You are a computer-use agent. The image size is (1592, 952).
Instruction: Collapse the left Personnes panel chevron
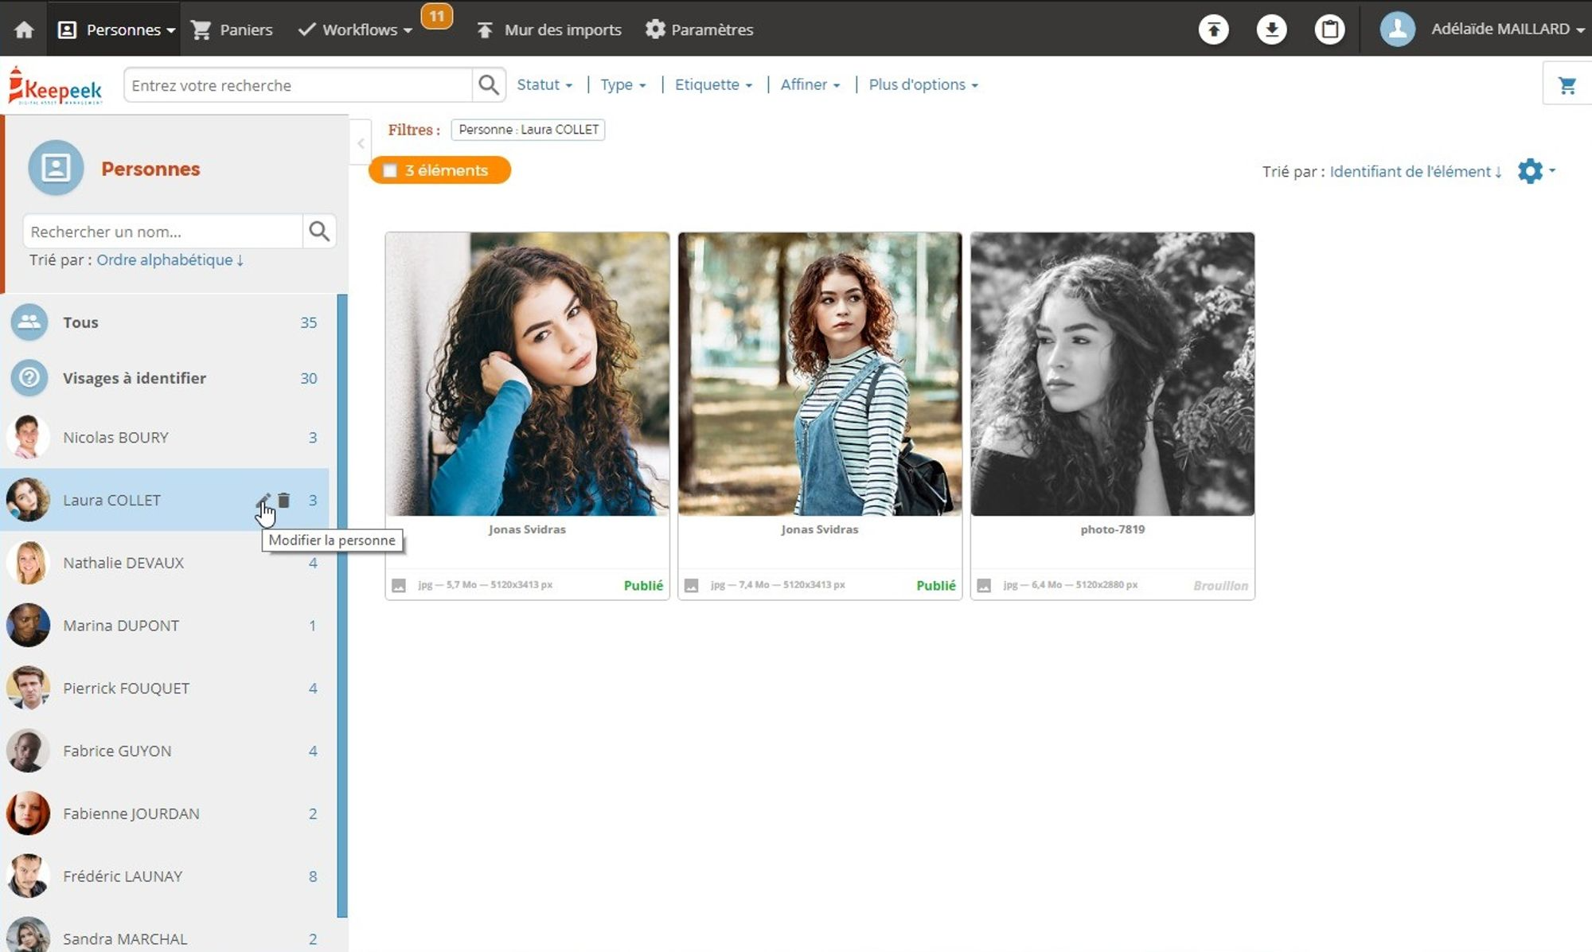coord(361,143)
